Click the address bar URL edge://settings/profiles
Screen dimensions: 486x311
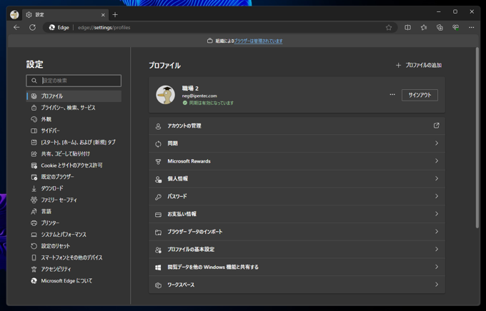[x=104, y=28]
